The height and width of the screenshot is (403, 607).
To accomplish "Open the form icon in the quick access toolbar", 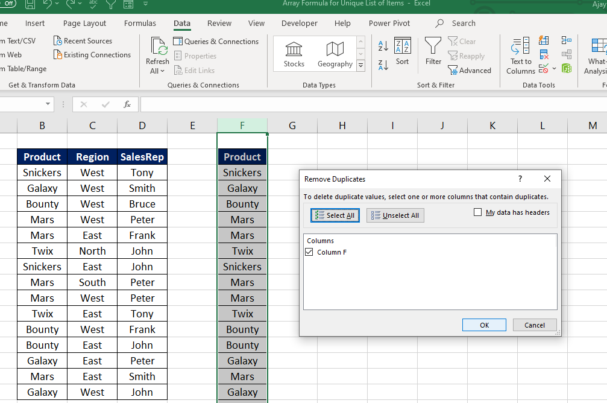I will (128, 4).
